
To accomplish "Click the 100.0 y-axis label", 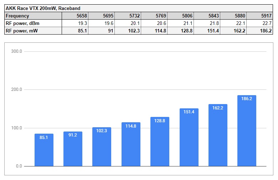I will (x=16, y=128).
